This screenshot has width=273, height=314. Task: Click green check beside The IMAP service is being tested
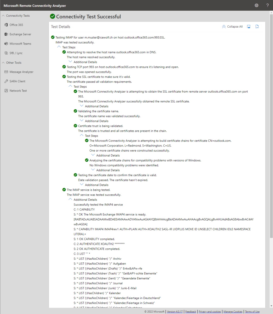tap(64, 190)
